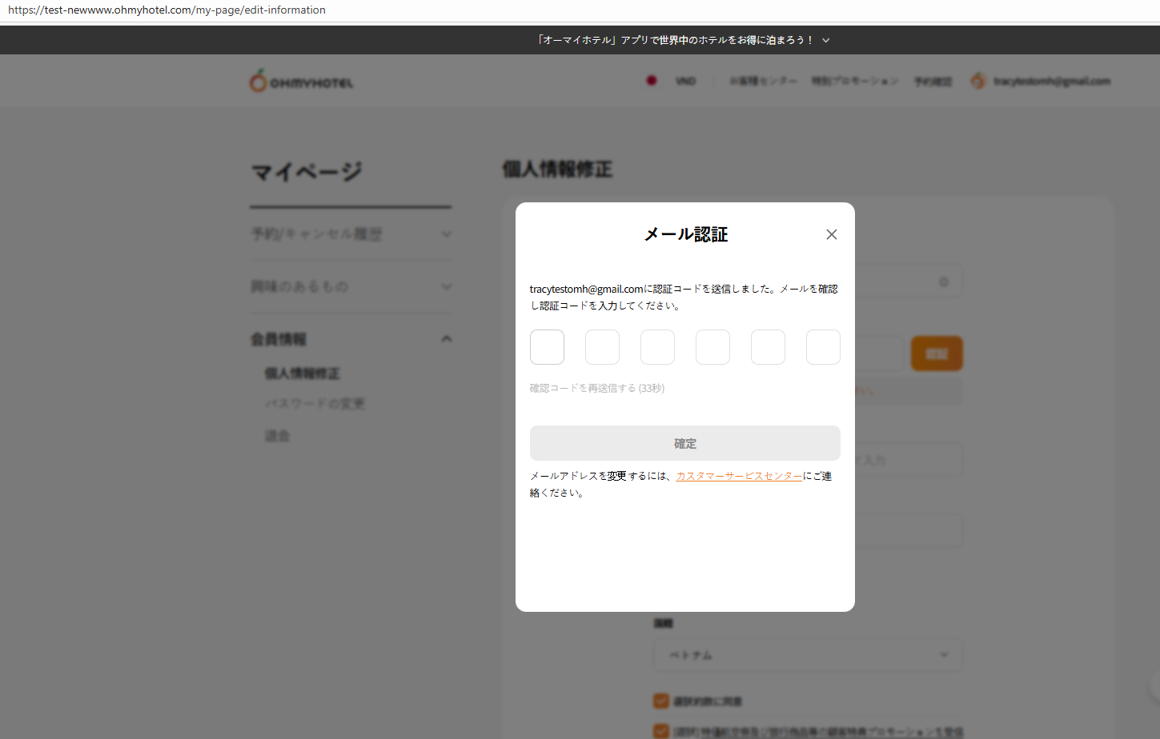
Task: Click the browser URL address text
Action: pos(167,10)
